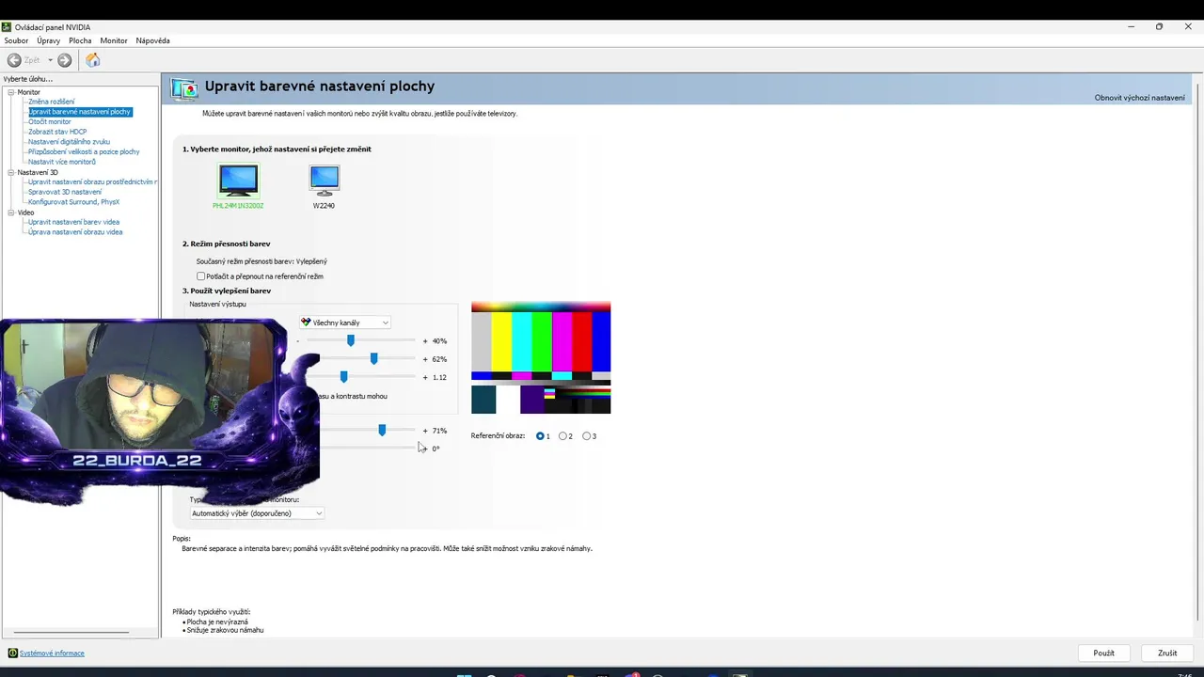
Task: Open Upravit nastavení obrazu prostřednictvím item
Action: [93, 181]
